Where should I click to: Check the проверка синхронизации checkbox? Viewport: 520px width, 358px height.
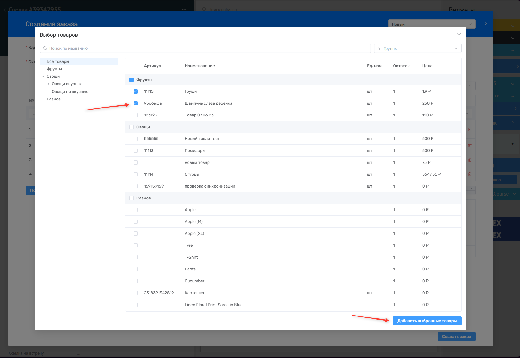136,186
